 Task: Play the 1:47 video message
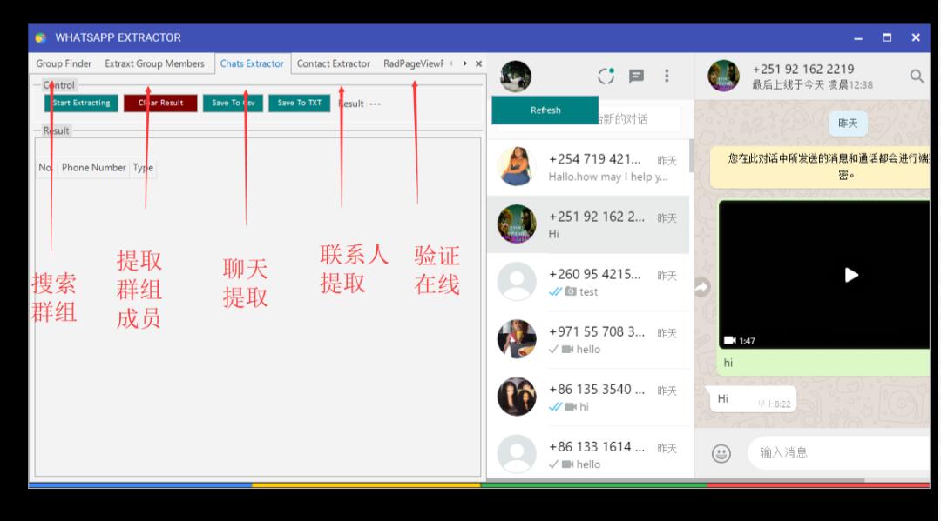point(851,275)
